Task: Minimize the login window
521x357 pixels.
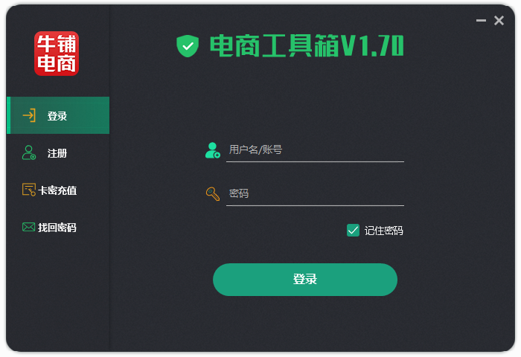Action: 481,21
